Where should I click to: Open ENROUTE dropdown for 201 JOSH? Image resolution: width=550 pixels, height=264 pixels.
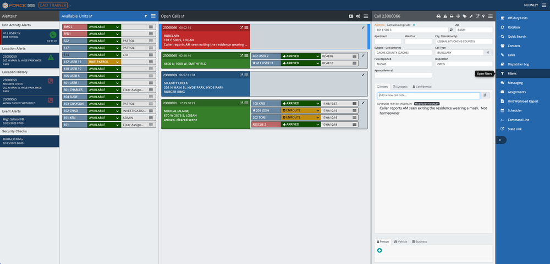point(301,111)
